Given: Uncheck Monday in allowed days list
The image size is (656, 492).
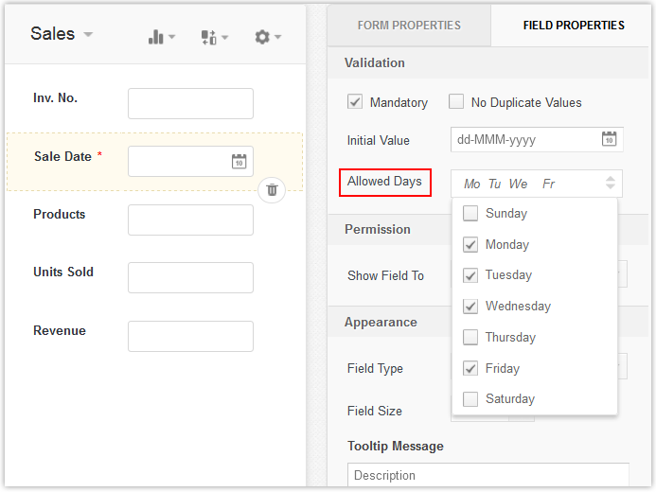Looking at the screenshot, I should 470,245.
